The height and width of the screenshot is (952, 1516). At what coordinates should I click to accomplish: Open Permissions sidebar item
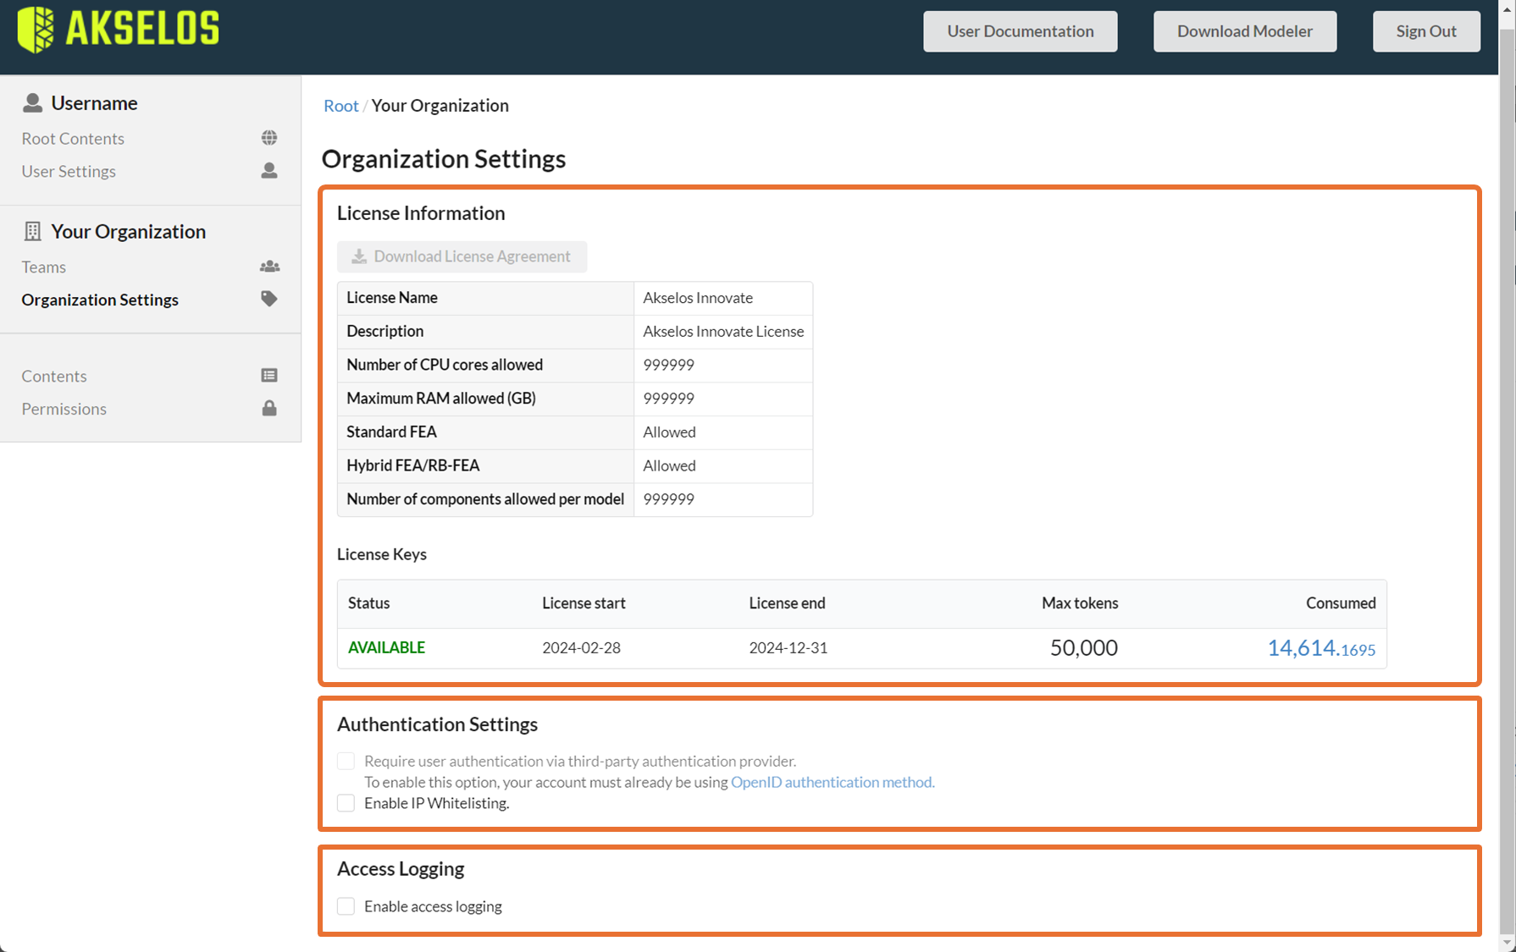point(64,409)
